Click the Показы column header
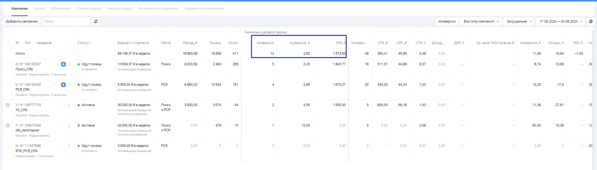 click(x=215, y=43)
